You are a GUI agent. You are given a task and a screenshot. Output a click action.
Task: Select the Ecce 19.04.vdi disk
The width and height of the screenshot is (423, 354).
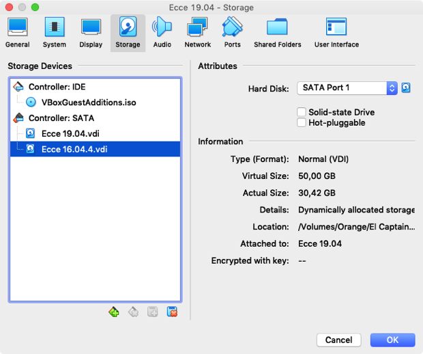pyautogui.click(x=95, y=133)
